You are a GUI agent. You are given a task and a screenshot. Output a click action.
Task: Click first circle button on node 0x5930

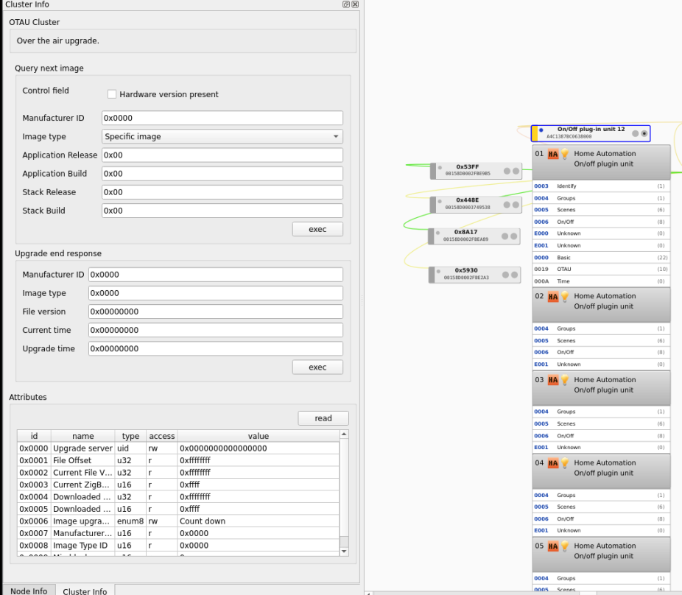coord(505,275)
